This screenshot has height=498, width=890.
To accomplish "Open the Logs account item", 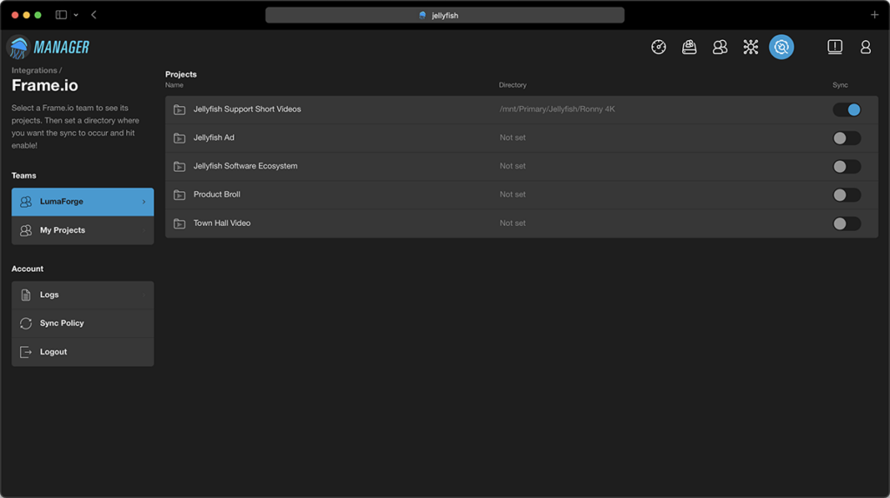I will 83,295.
